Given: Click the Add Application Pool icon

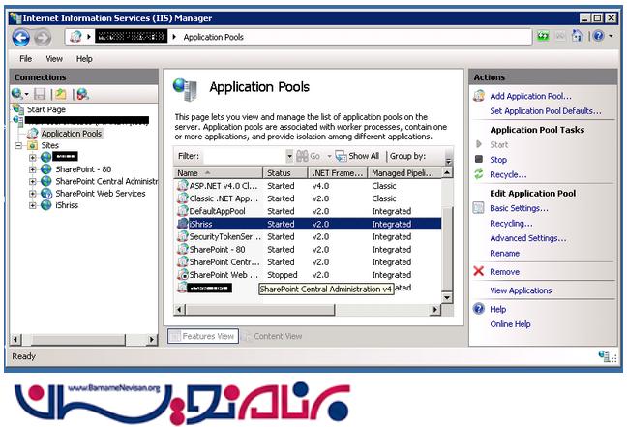Looking at the screenshot, I should [x=479, y=96].
